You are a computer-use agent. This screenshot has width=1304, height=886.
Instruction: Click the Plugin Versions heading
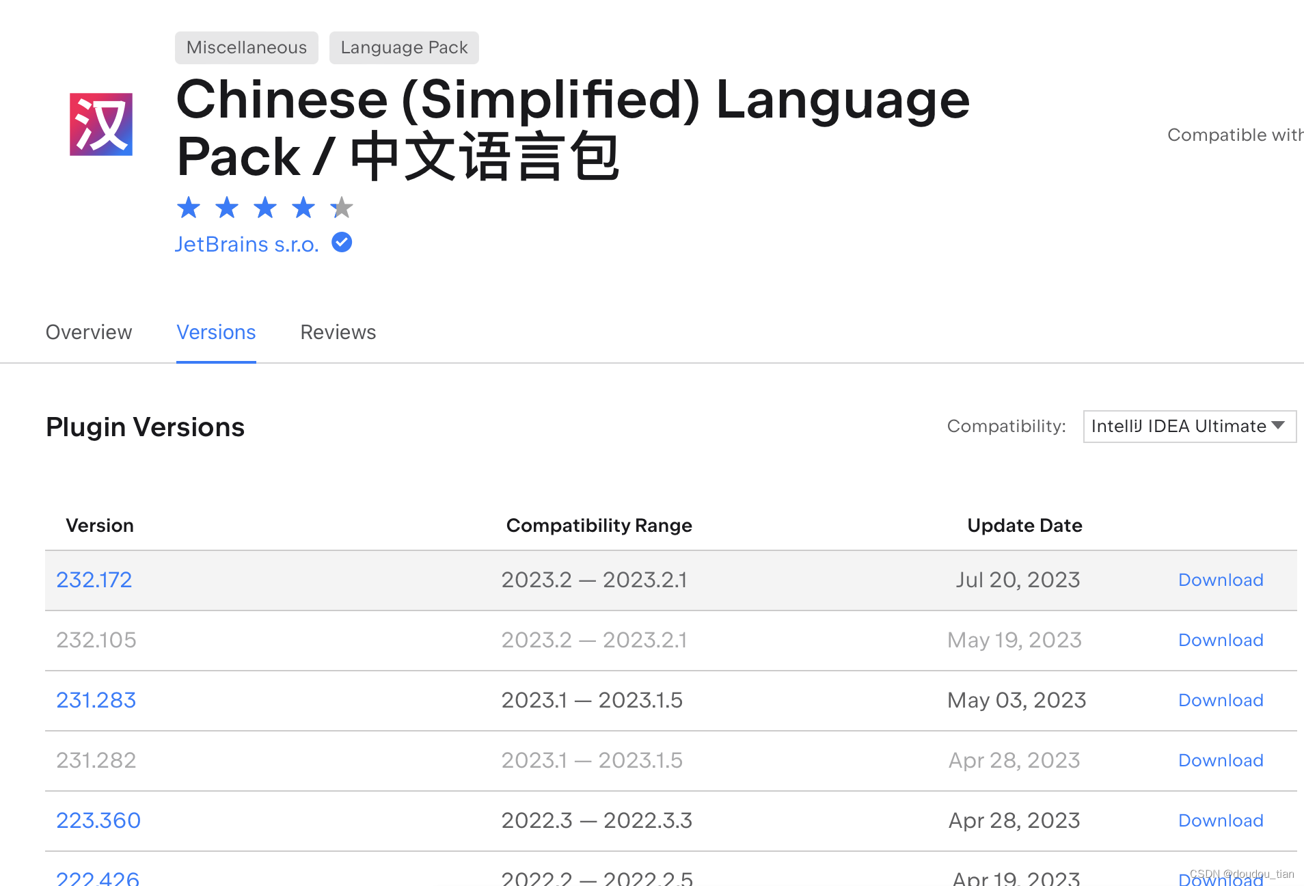(145, 427)
